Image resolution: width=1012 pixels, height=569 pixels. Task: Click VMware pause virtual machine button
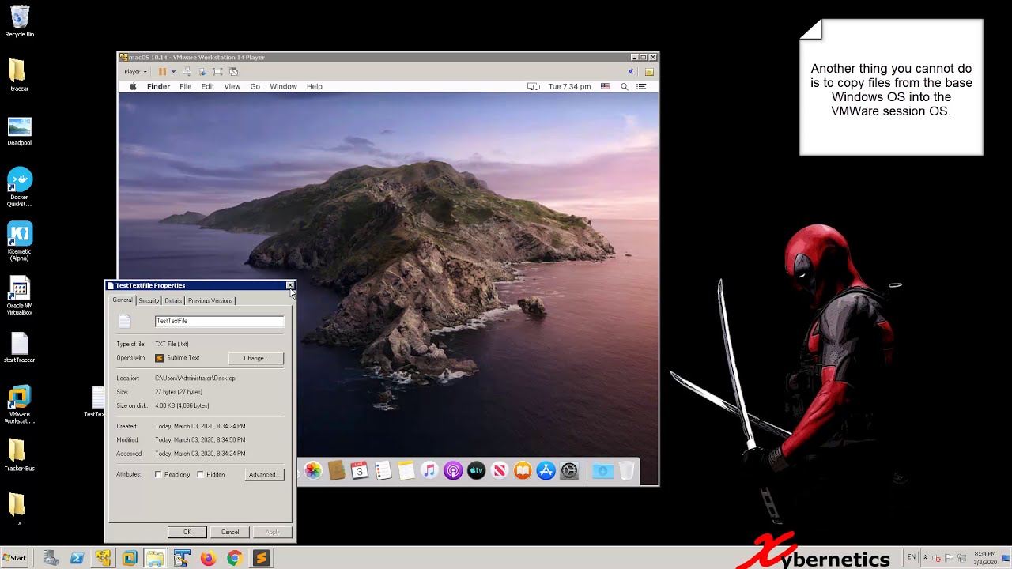click(162, 71)
